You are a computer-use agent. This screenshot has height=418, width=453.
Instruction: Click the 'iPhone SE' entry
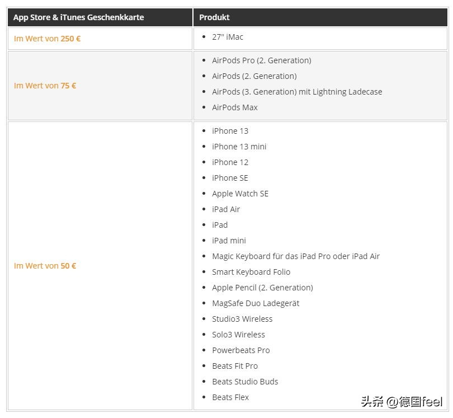coord(230,178)
